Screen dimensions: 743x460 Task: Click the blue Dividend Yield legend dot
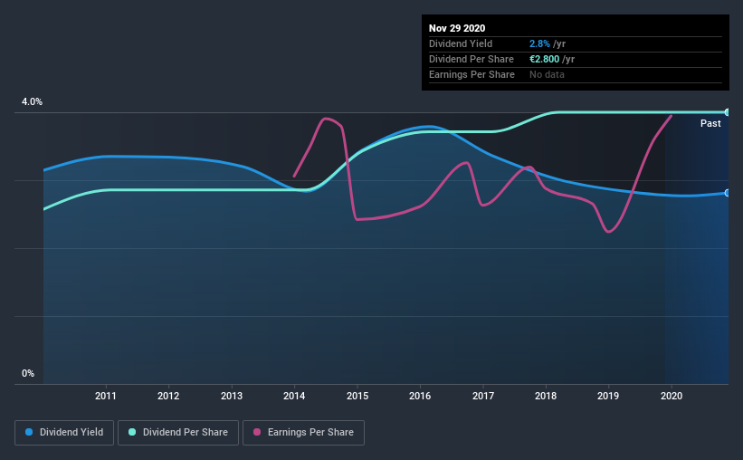(x=29, y=432)
